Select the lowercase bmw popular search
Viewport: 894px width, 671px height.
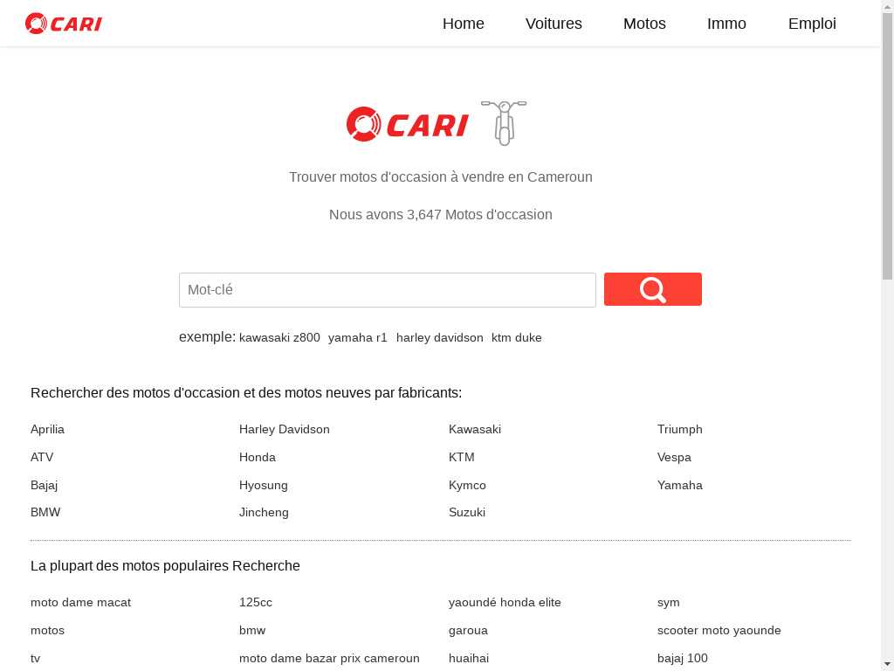[252, 631]
